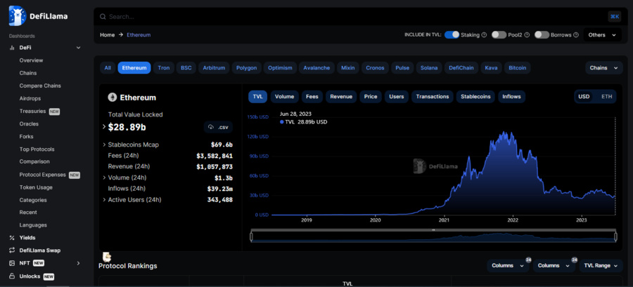Open the Overview sidebar link
633x287 pixels.
[x=31, y=60]
